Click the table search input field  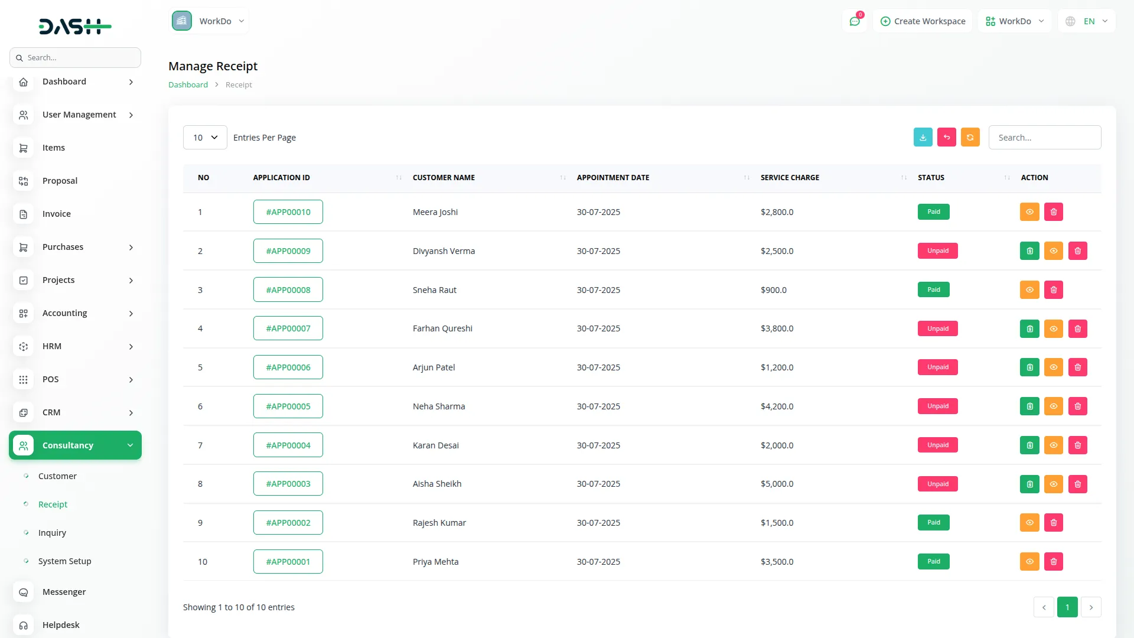click(1044, 138)
